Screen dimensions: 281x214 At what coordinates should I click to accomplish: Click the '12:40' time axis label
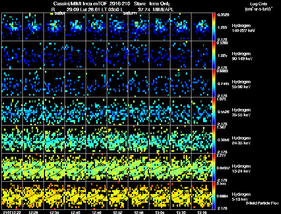pyautogui.click(x=76, y=212)
